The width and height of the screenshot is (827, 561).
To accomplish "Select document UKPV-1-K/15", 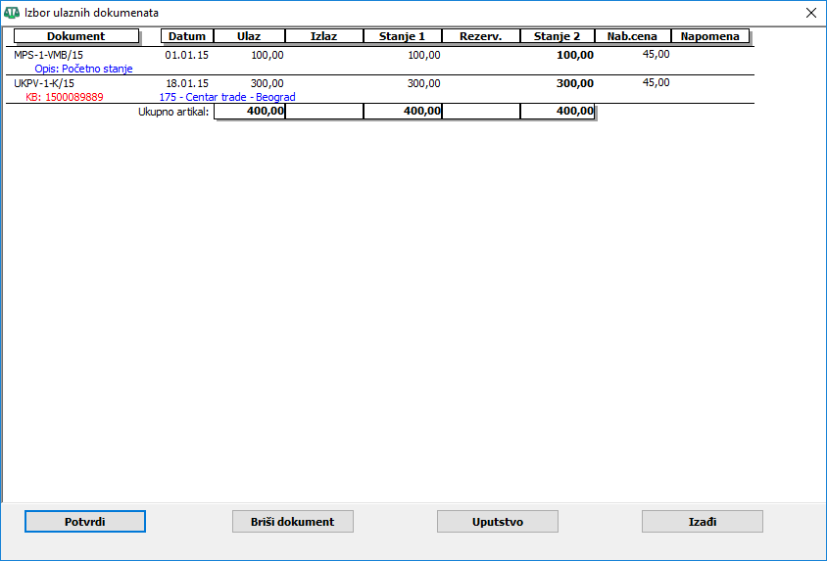I will pyautogui.click(x=44, y=83).
